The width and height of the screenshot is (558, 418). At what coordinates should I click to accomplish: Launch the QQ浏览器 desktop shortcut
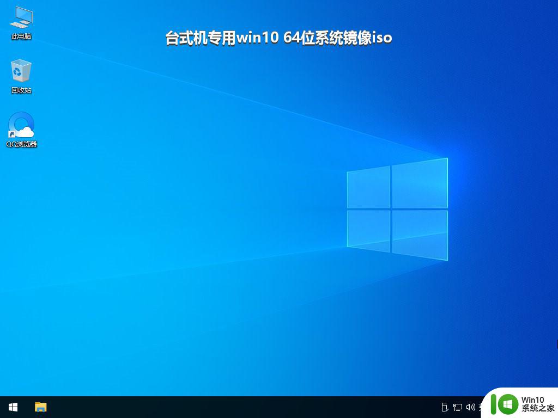coord(21,125)
